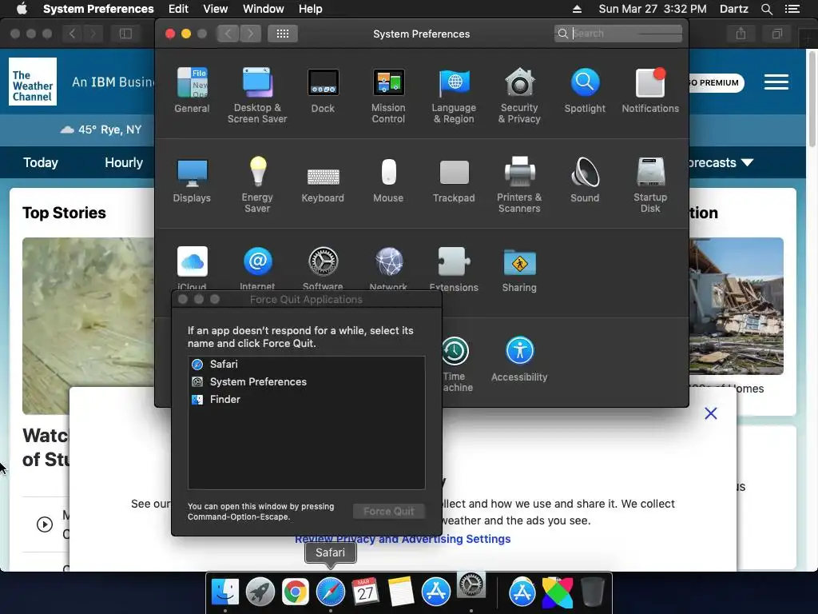Open the Today tab on weather site
This screenshot has width=818, height=614.
[x=41, y=162]
